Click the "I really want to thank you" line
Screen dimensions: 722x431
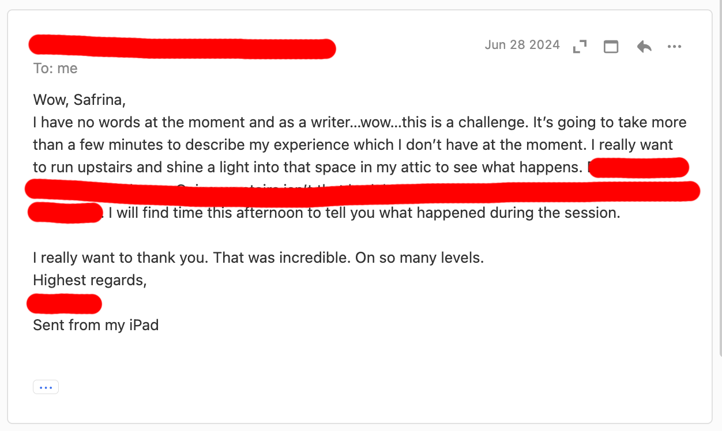(121, 258)
